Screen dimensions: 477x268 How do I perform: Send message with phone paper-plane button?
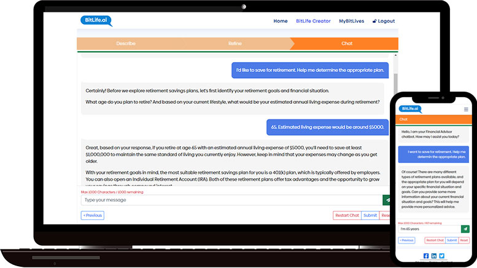[465, 229]
